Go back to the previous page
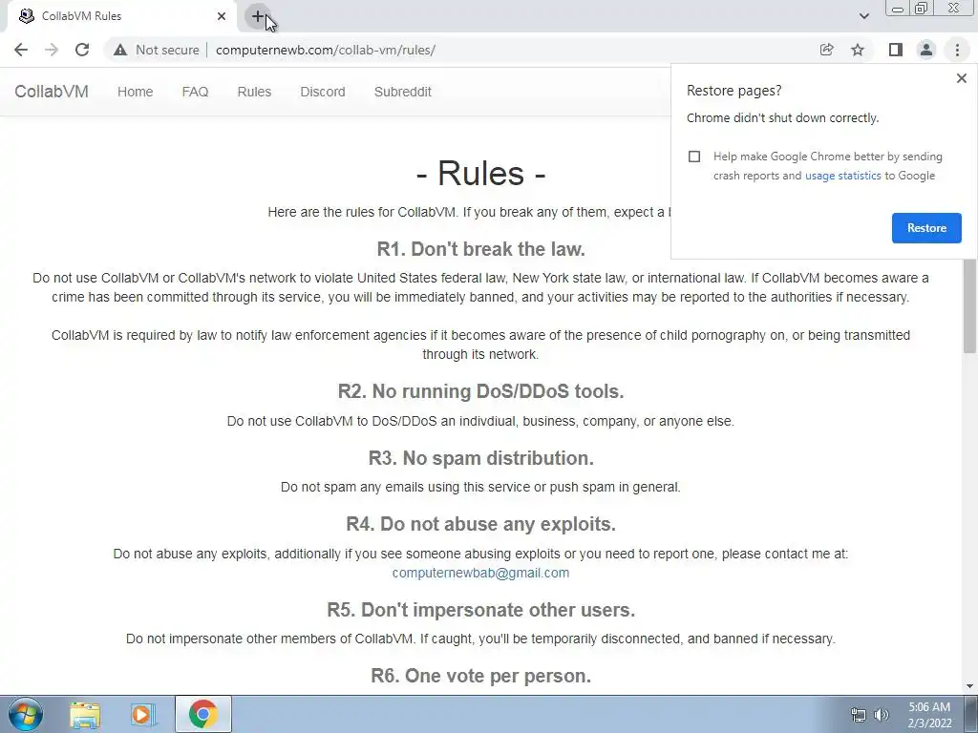Viewport: 978px width, 733px height. click(21, 50)
